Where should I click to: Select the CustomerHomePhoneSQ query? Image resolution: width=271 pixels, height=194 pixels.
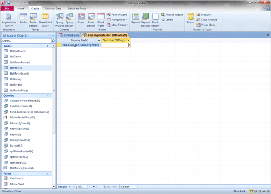tap(27, 101)
